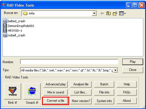Click the Bink it! label

point(13,103)
